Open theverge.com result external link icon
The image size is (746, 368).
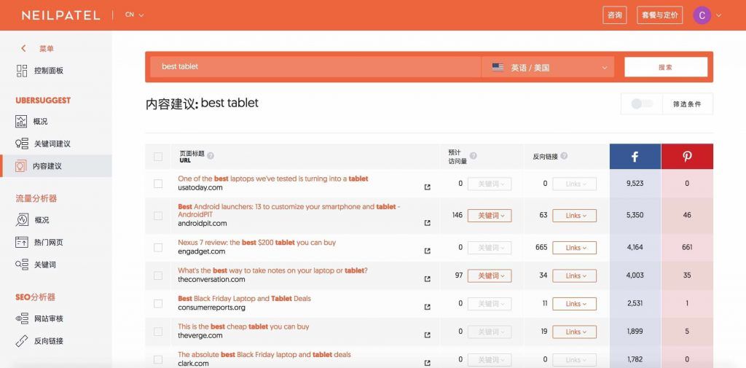[x=427, y=335]
